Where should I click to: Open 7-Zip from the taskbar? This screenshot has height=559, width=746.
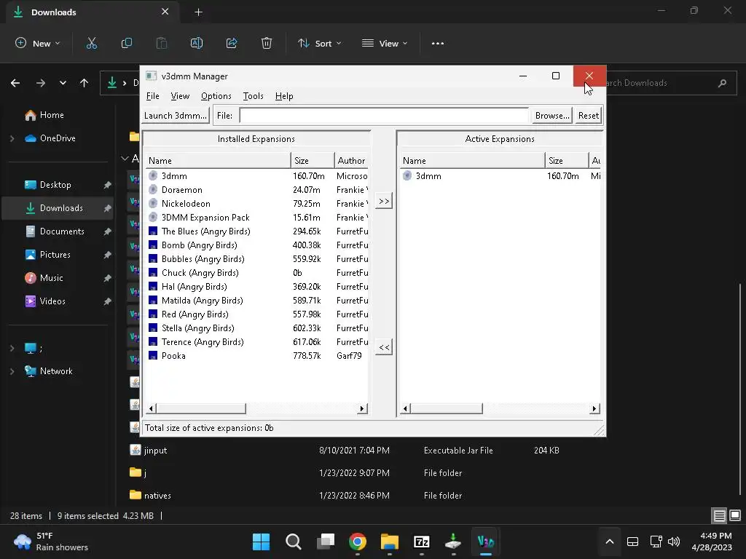point(422,542)
